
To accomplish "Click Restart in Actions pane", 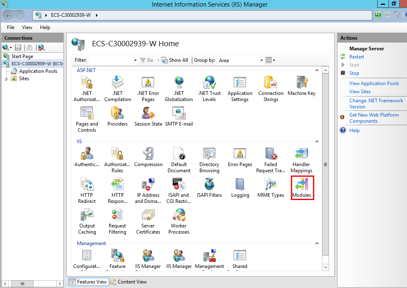I will (x=356, y=57).
